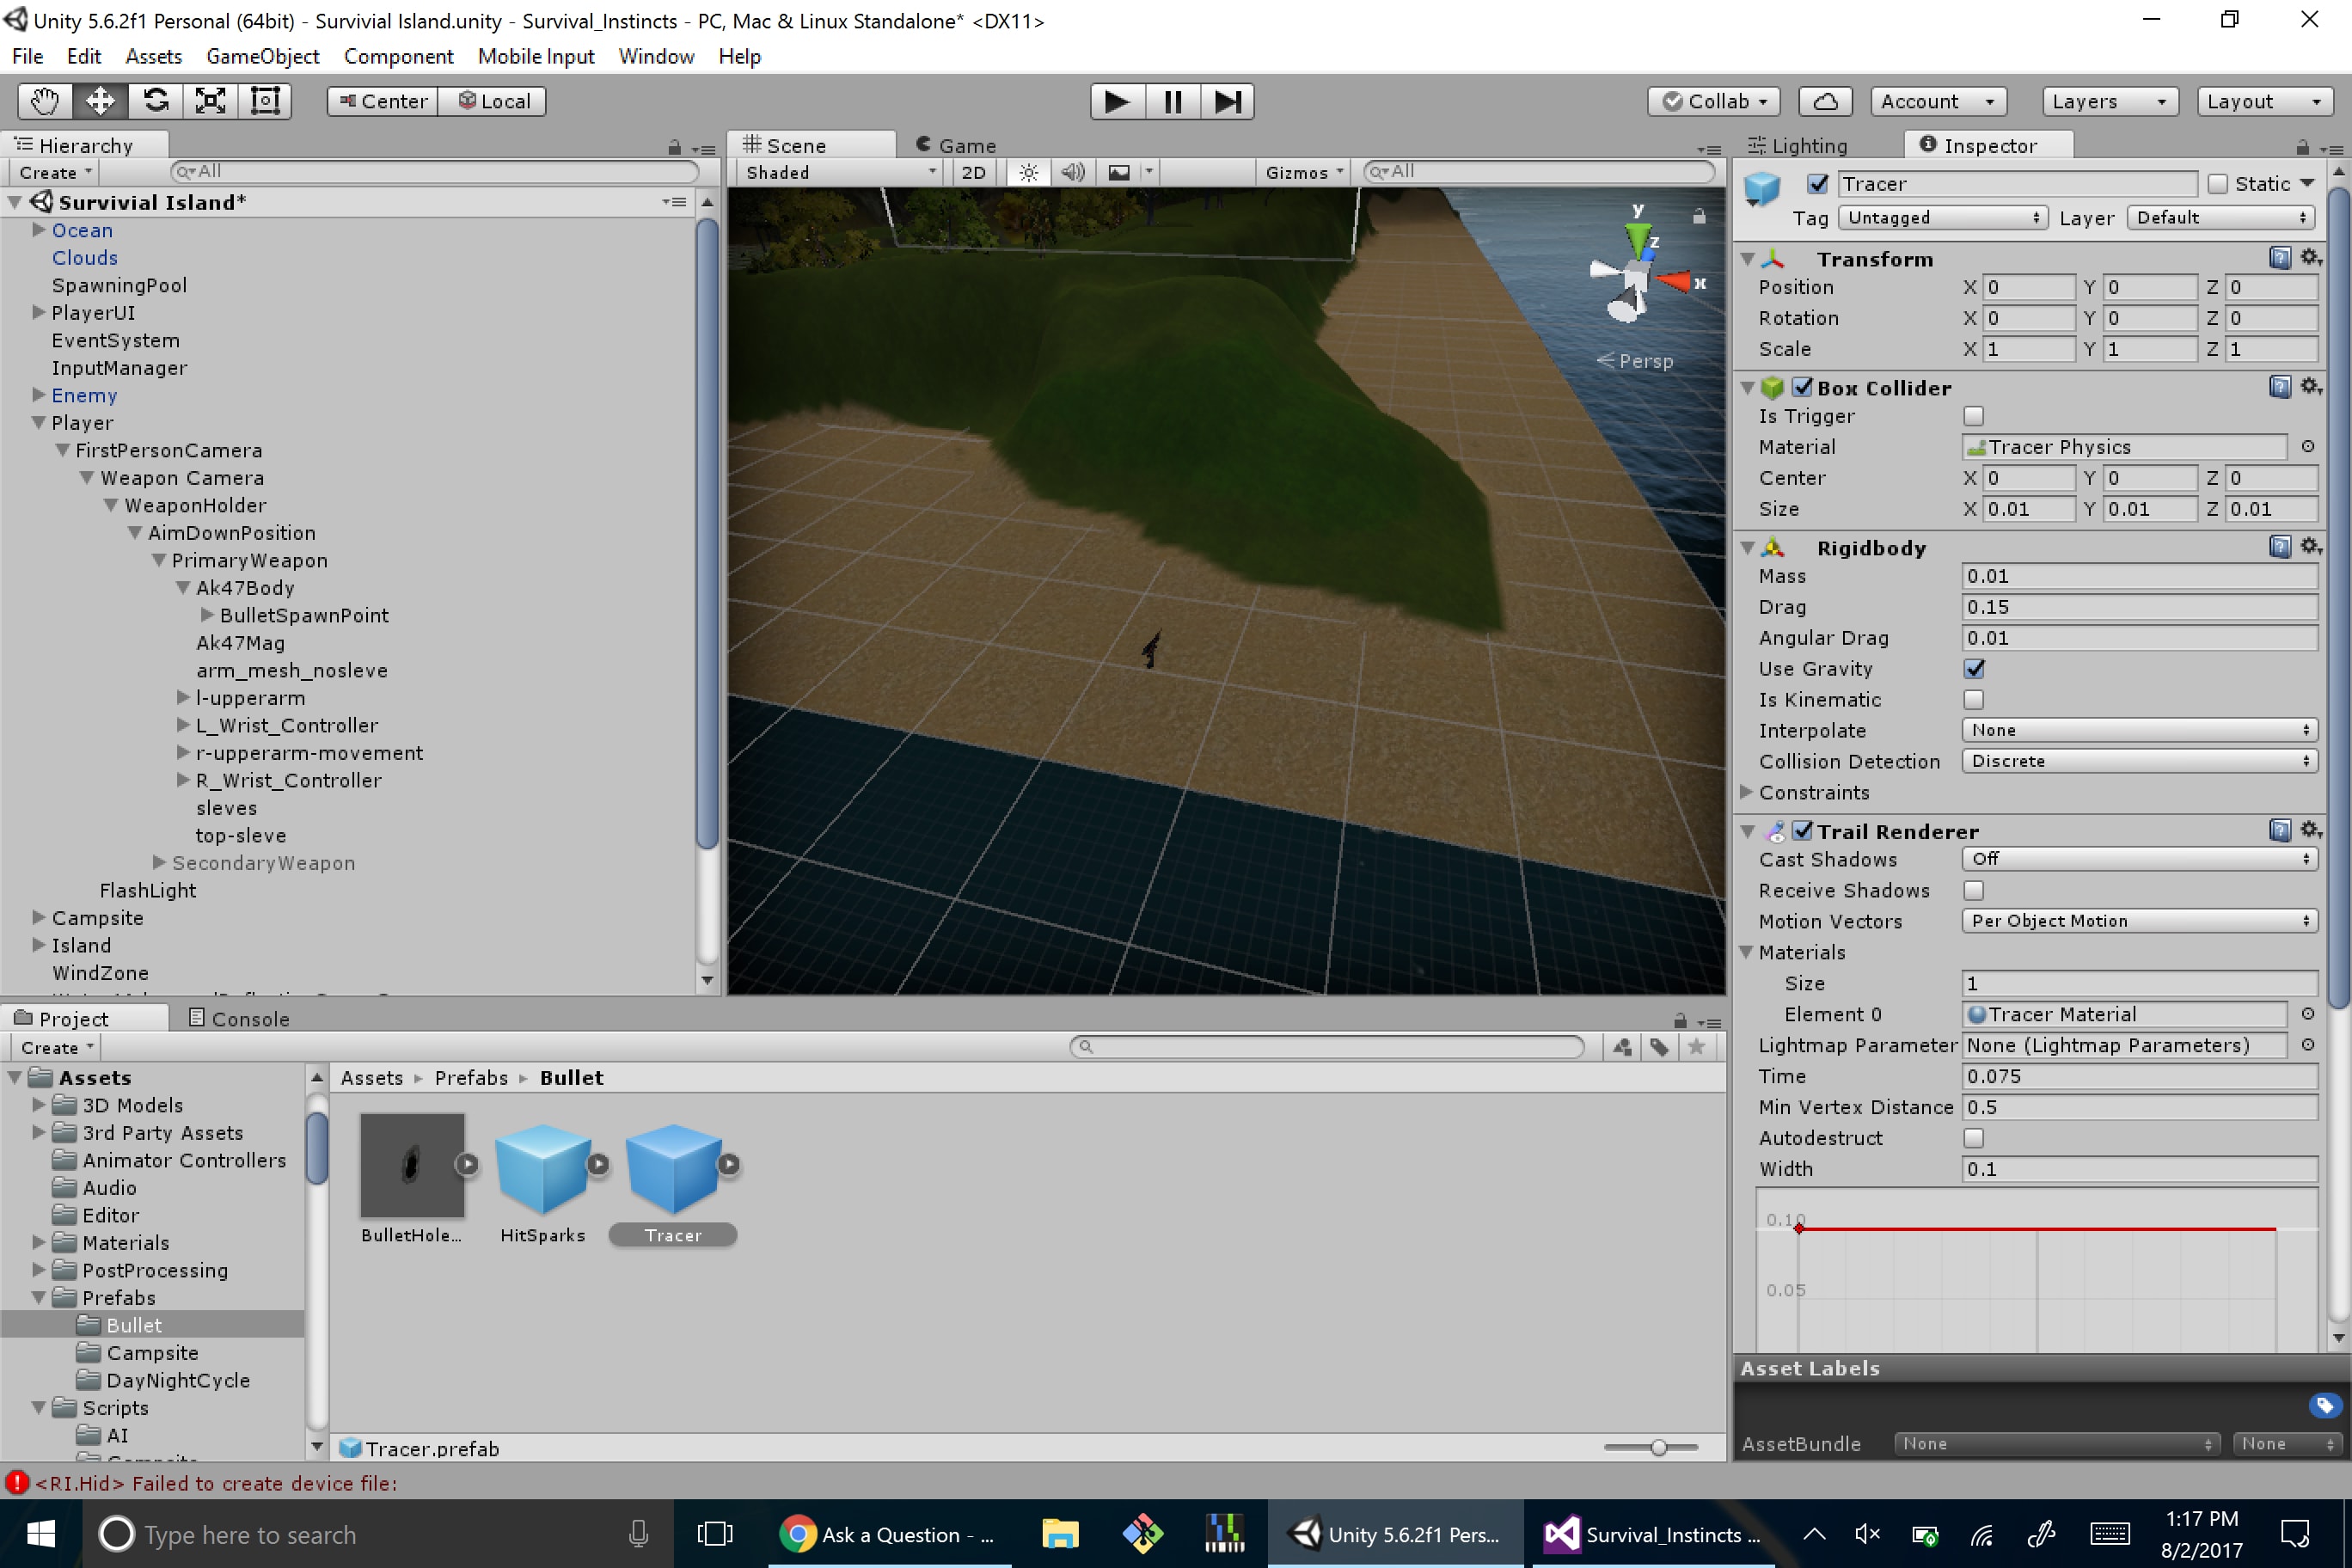Viewport: 2352px width, 1568px height.
Task: Enable Is Trigger on the Box Collider
Action: pyautogui.click(x=1973, y=416)
